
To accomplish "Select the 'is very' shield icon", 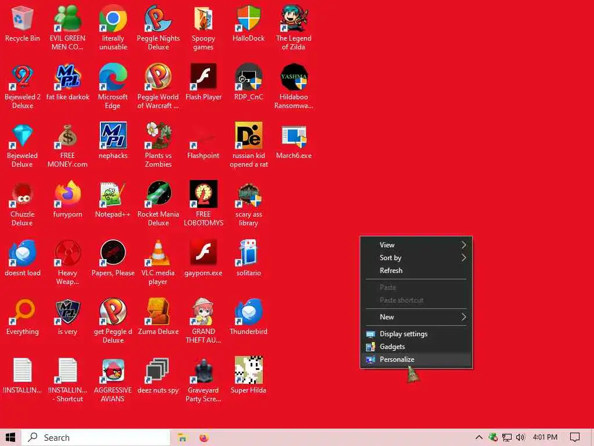I will coord(67,311).
